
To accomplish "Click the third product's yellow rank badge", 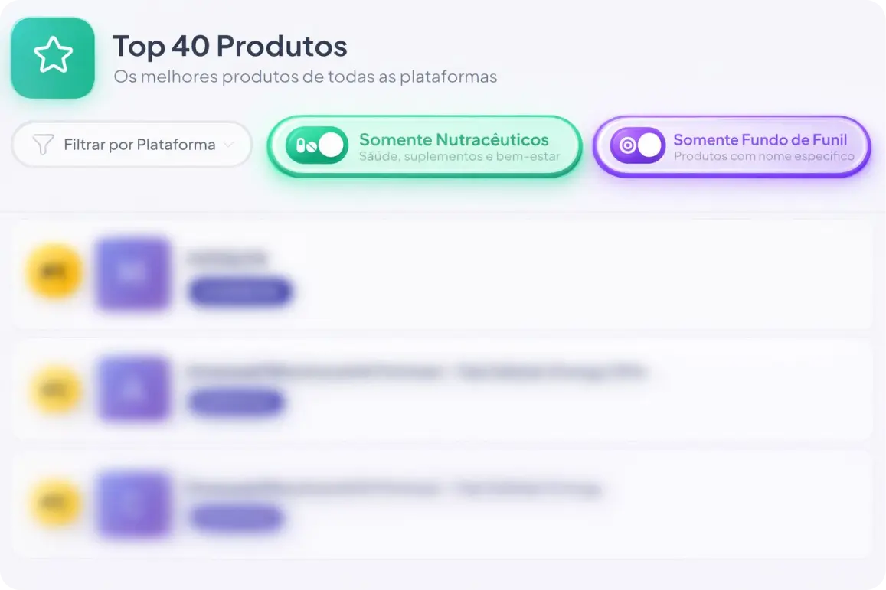I will [x=55, y=503].
